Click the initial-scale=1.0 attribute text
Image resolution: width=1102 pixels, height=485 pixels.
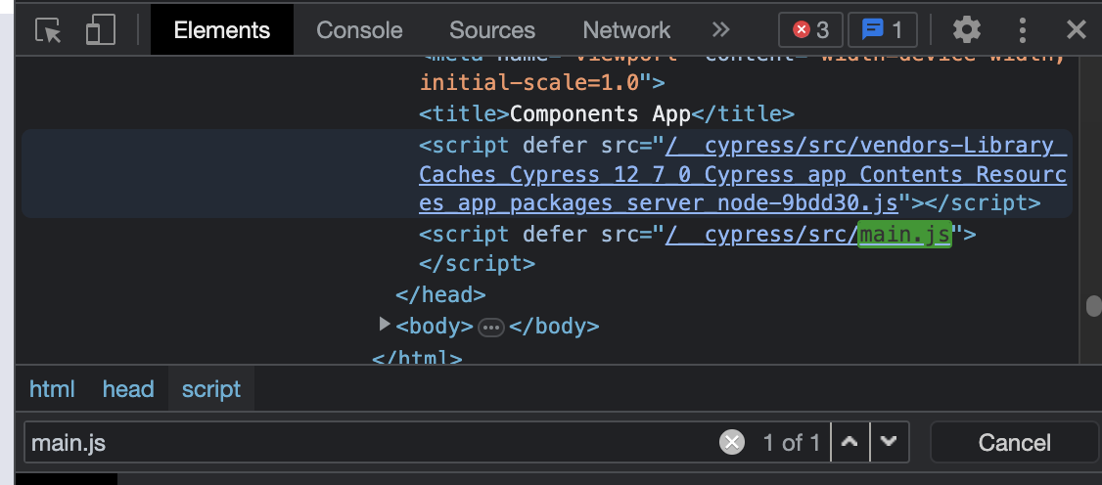[529, 83]
